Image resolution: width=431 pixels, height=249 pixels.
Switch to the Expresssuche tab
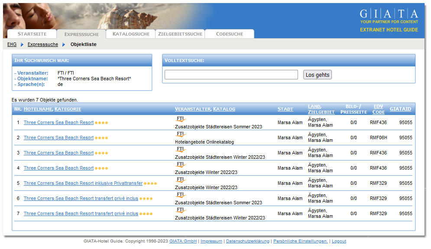pos(81,34)
